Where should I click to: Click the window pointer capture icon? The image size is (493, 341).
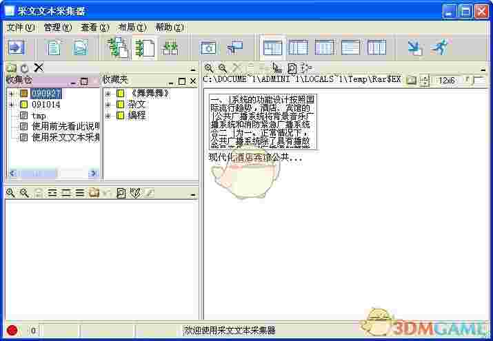235,48
